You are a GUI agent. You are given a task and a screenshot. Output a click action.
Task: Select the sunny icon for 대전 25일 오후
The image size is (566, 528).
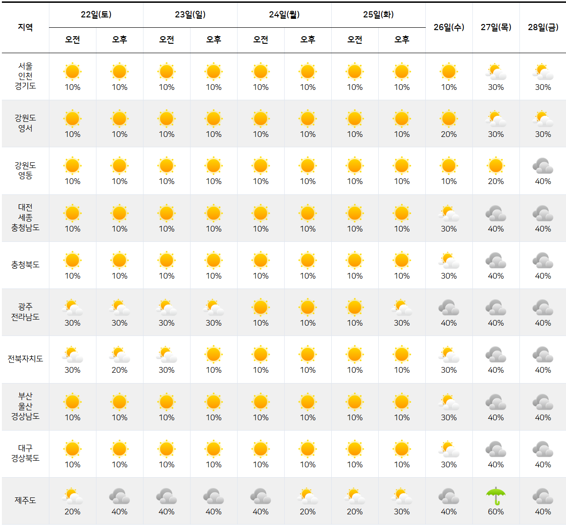coord(402,214)
